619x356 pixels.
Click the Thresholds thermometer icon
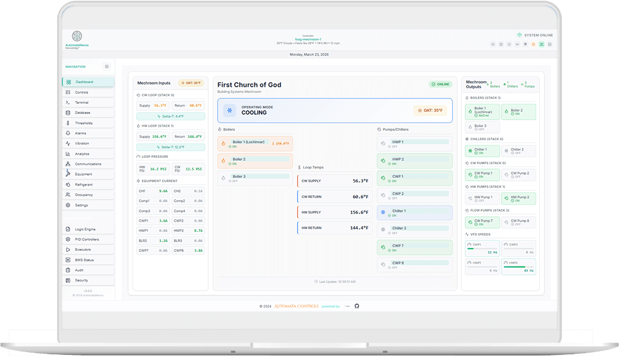coord(68,123)
